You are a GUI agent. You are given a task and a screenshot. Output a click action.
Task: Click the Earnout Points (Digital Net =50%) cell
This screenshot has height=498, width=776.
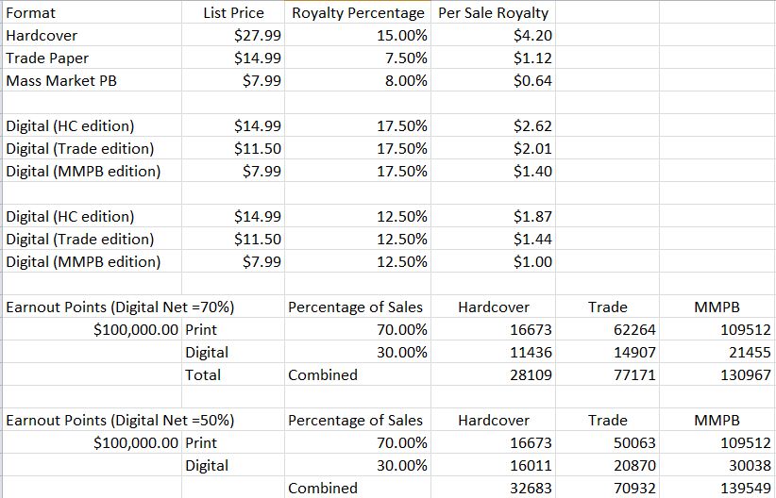coord(120,421)
